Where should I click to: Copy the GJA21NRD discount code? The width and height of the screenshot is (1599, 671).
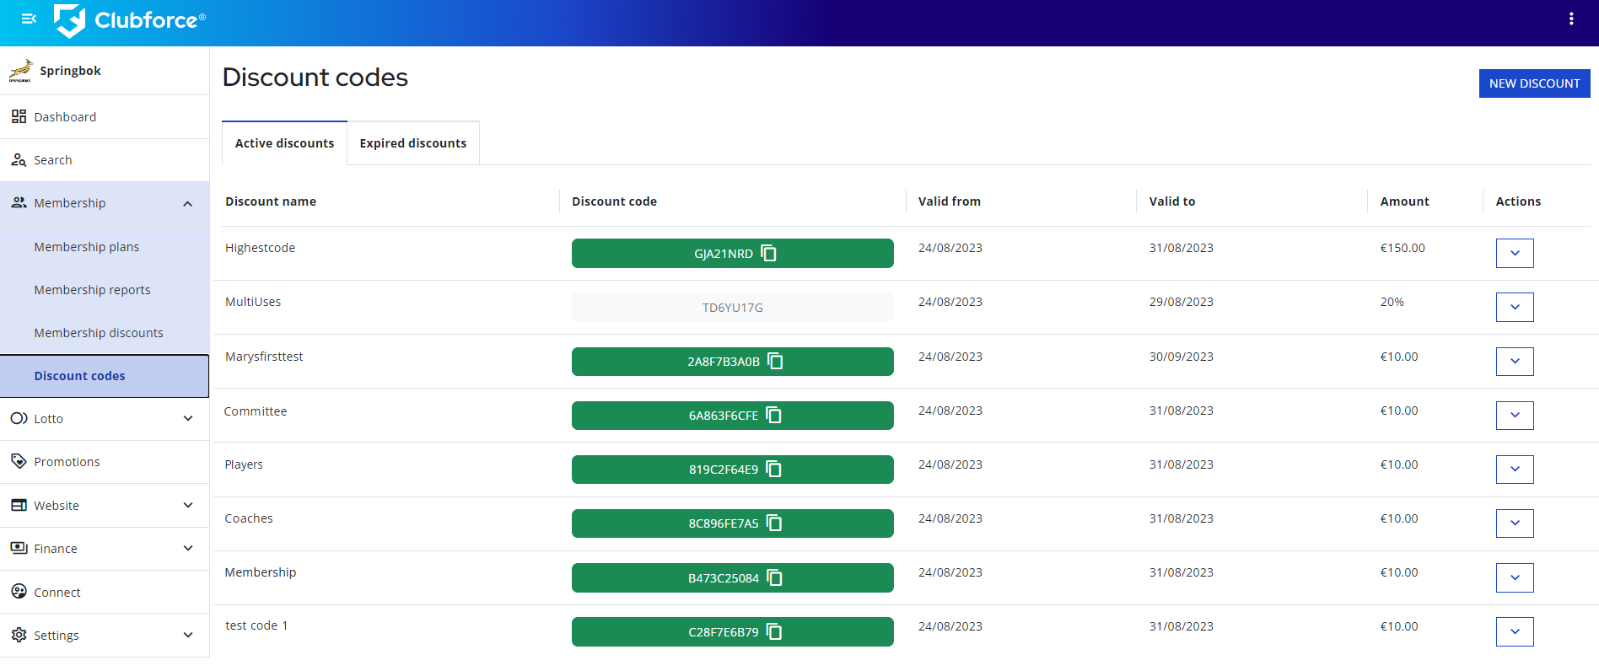(769, 253)
